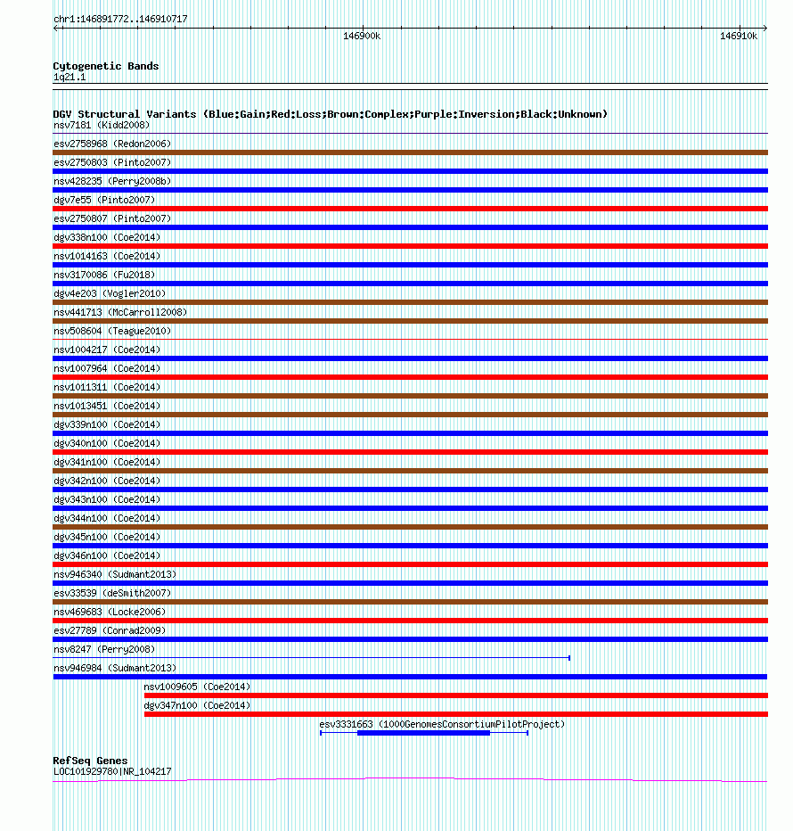Click dgv345n100 (Coe2014) label

107,537
